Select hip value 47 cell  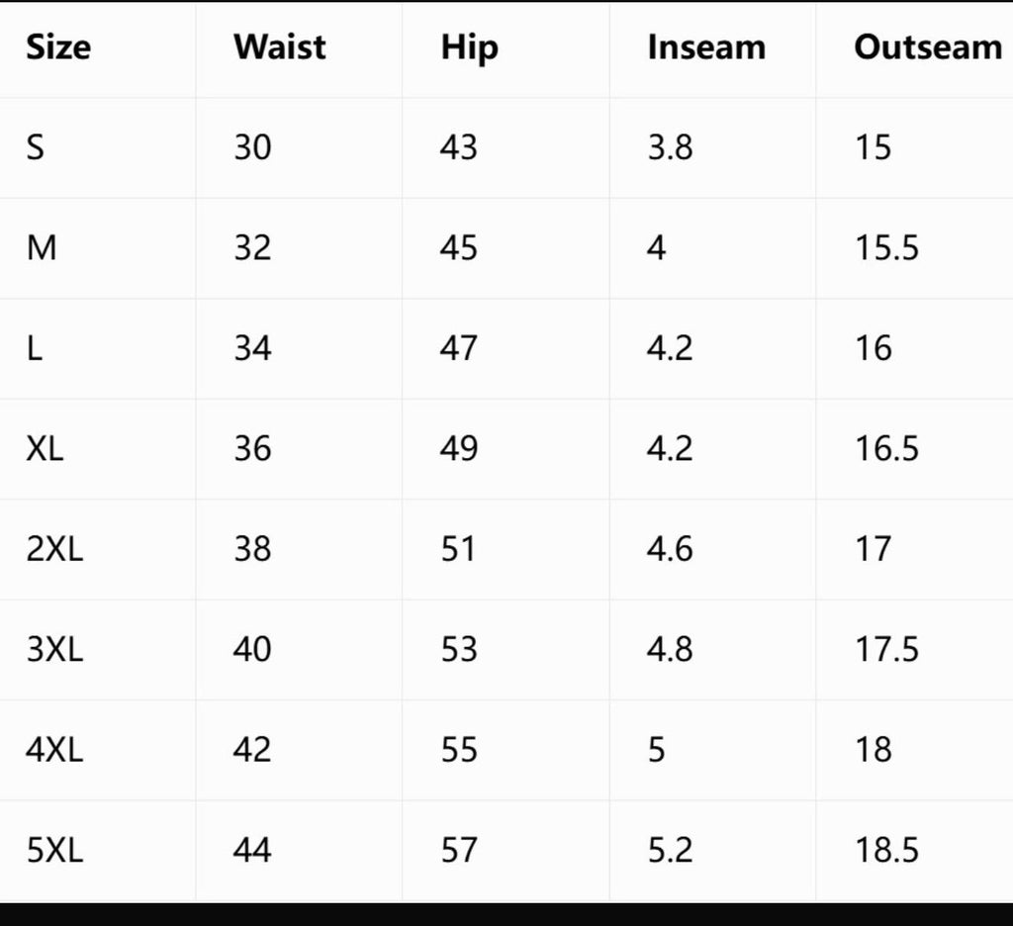(x=459, y=348)
